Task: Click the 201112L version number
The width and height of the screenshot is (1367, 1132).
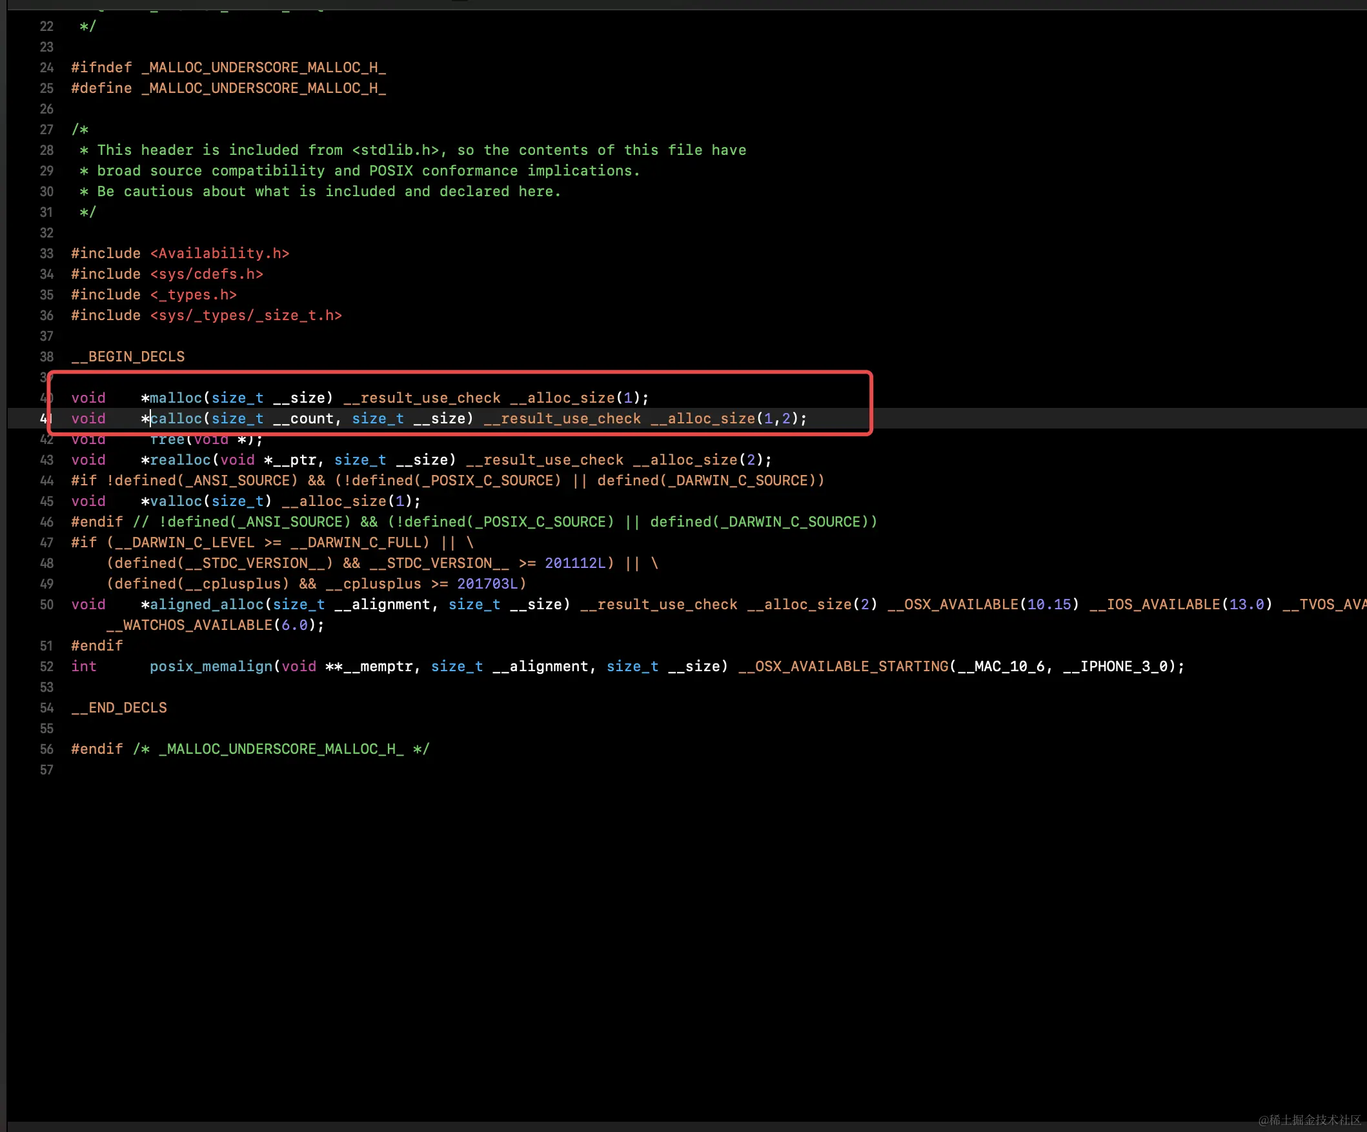Action: 575,563
